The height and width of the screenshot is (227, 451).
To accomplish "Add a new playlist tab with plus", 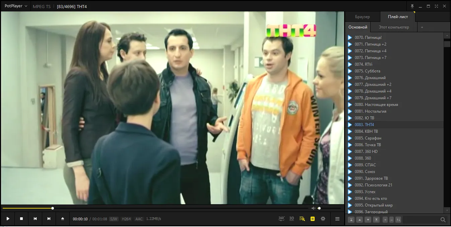I will (x=422, y=27).
